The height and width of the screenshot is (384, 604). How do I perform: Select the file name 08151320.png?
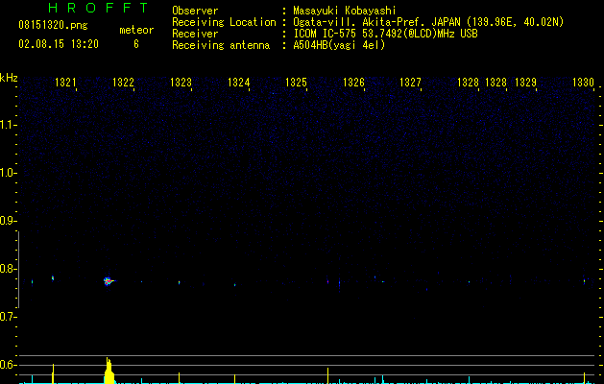coord(53,26)
